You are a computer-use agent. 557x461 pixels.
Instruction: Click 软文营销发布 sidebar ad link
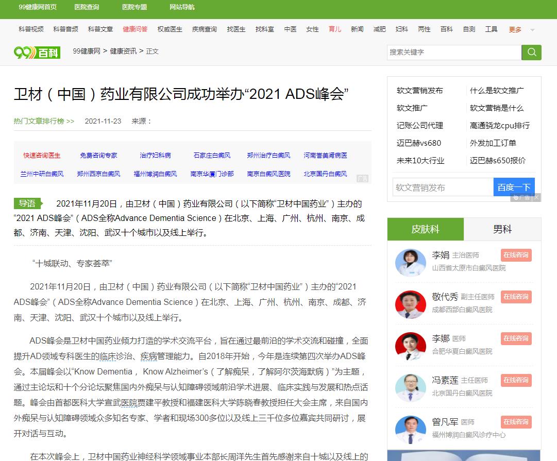(x=420, y=91)
